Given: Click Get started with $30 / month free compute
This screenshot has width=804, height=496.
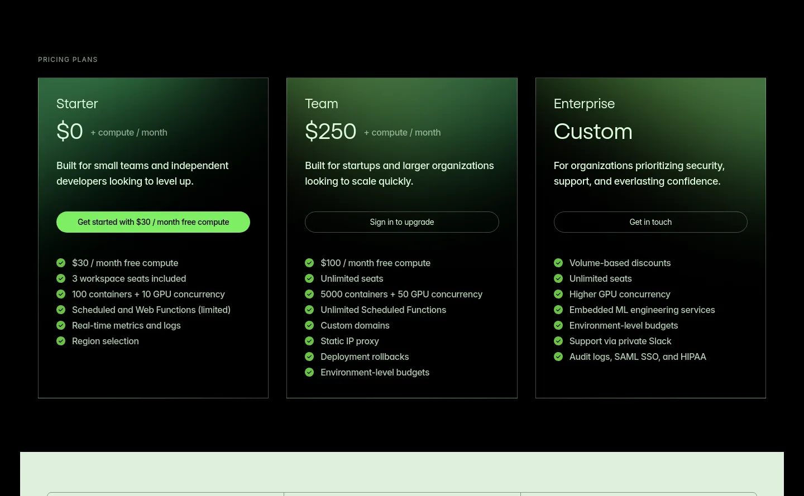Looking at the screenshot, I should click(x=153, y=222).
